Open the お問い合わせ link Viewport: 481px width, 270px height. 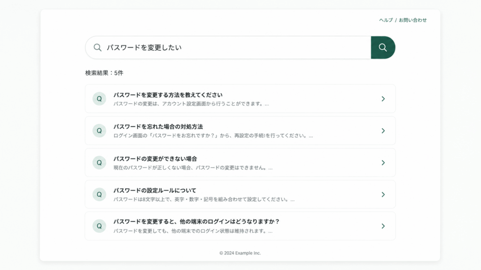pyautogui.click(x=412, y=20)
